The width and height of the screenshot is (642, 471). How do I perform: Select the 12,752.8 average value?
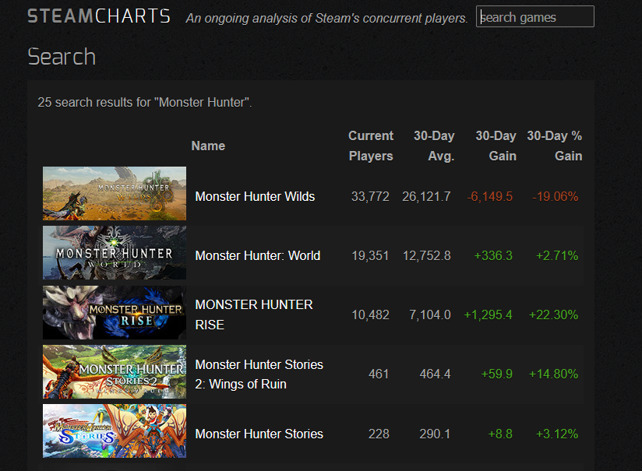427,256
